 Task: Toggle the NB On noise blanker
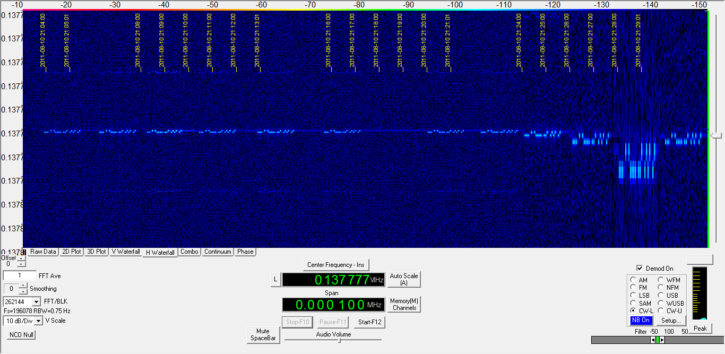pyautogui.click(x=641, y=320)
